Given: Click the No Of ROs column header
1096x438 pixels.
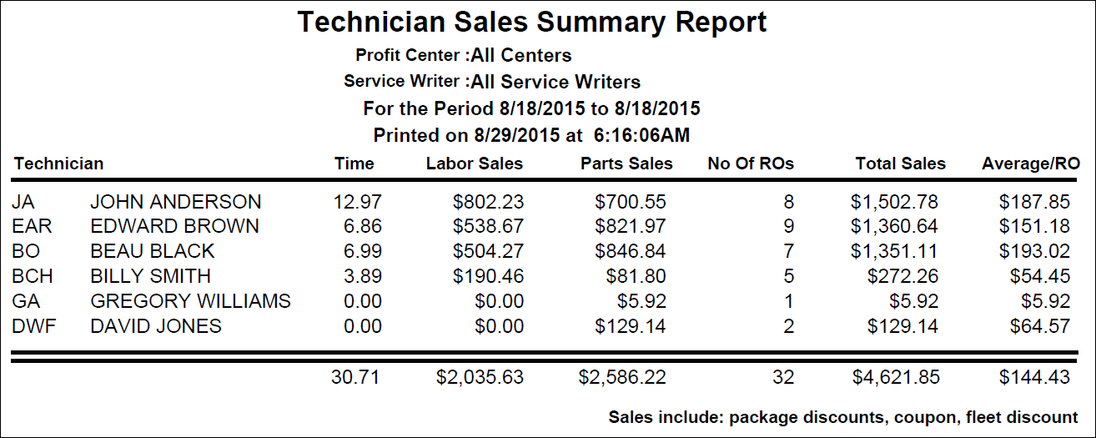Looking at the screenshot, I should point(751,164).
